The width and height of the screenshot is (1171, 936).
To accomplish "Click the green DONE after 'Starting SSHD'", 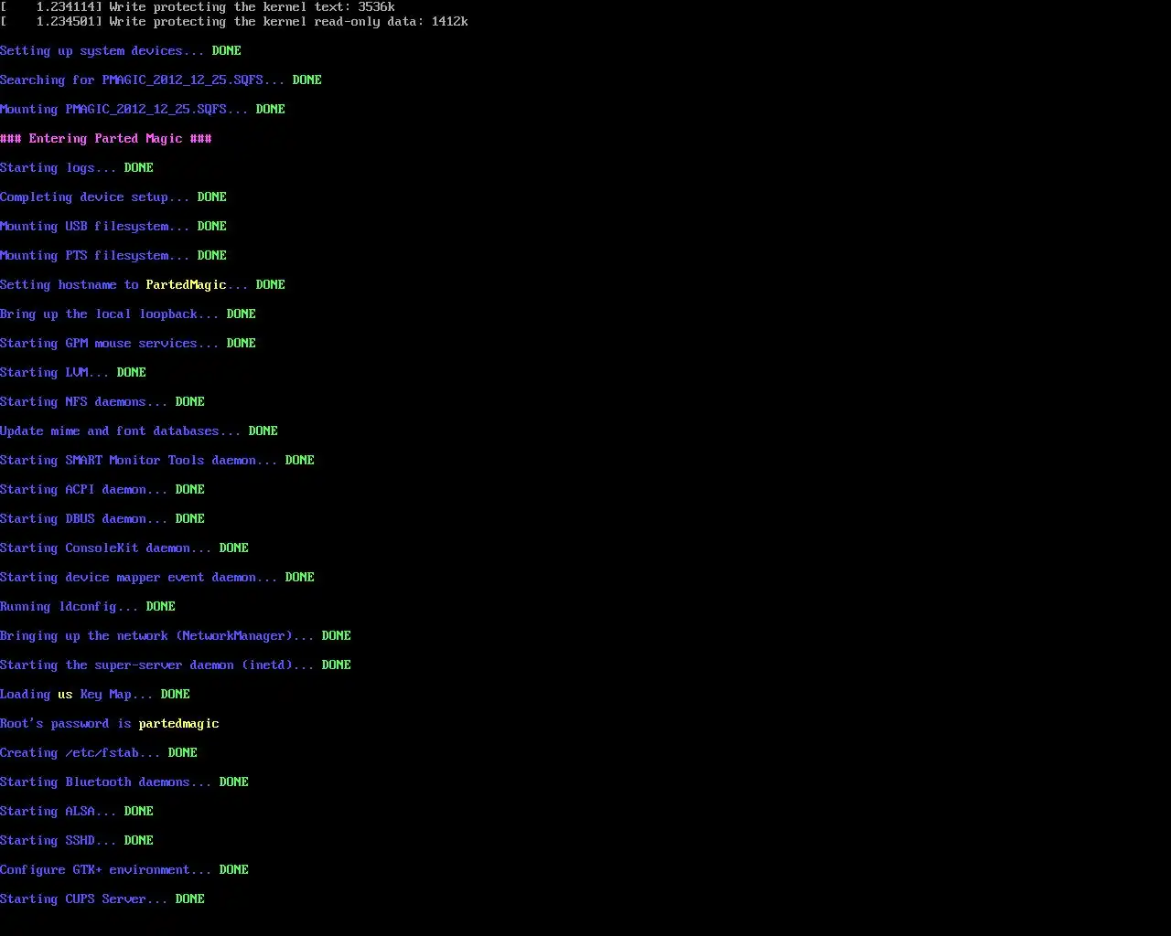I will [x=139, y=840].
